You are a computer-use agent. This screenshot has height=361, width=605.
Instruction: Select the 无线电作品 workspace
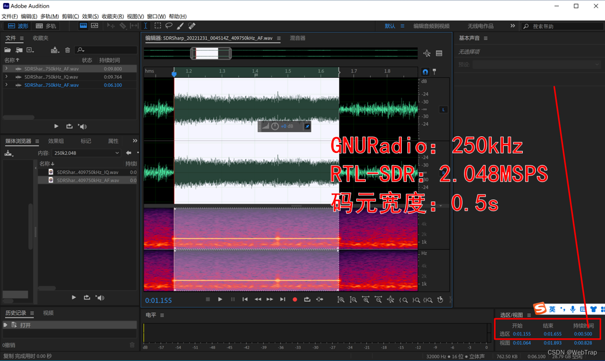[481, 26]
